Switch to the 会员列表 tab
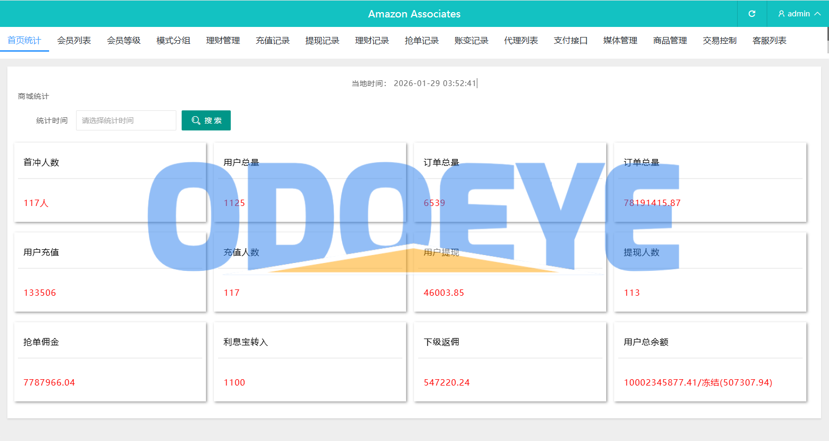 pos(74,41)
